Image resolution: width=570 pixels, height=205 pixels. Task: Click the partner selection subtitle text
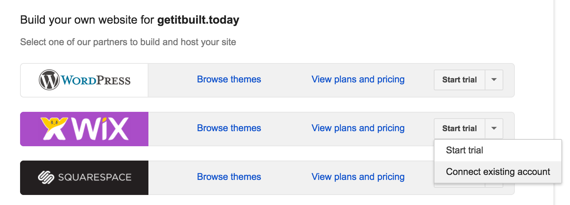pyautogui.click(x=128, y=42)
